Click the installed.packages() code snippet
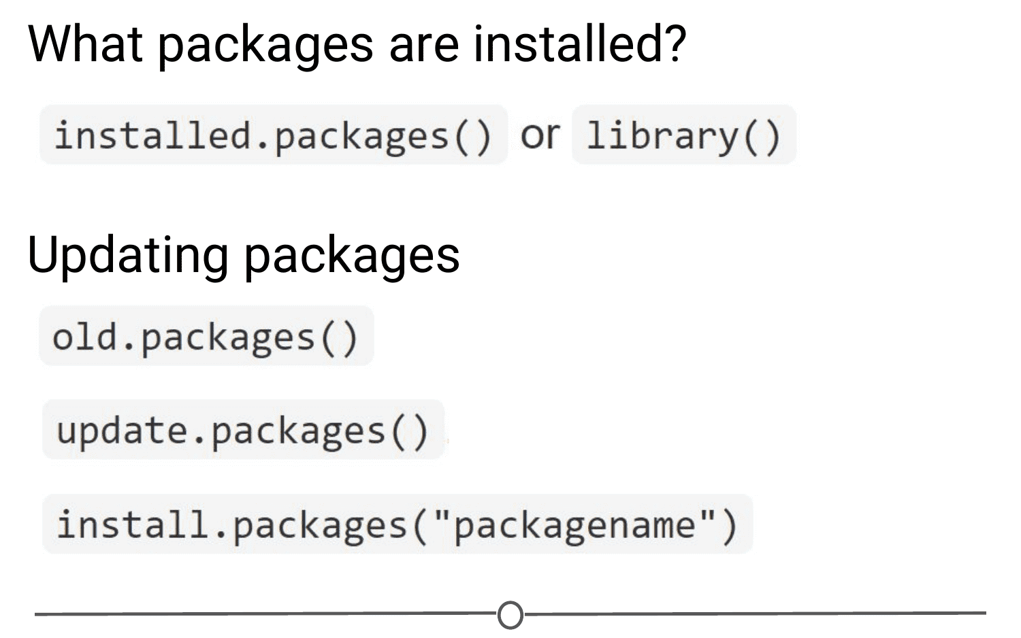The height and width of the screenshot is (638, 1021). click(274, 135)
